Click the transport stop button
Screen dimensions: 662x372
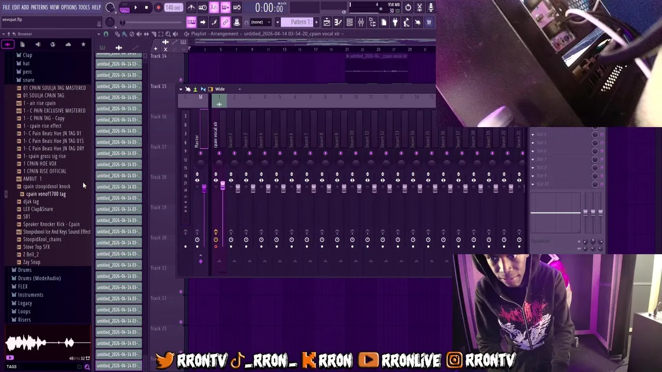pos(147,7)
